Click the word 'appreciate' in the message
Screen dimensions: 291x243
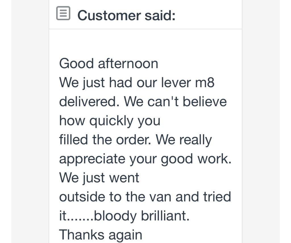tap(92, 159)
